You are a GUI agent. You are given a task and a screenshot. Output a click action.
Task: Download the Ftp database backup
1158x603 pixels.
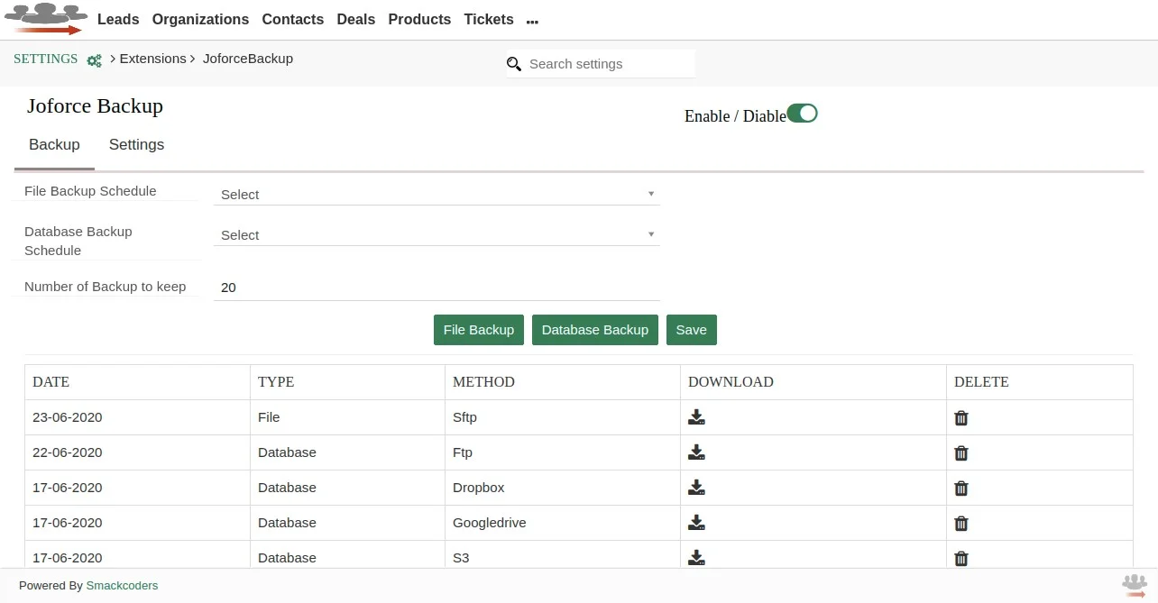(696, 452)
